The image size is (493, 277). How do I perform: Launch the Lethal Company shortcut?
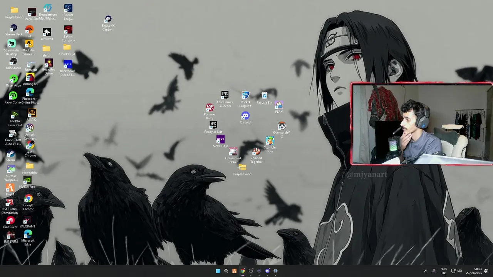[68, 34]
